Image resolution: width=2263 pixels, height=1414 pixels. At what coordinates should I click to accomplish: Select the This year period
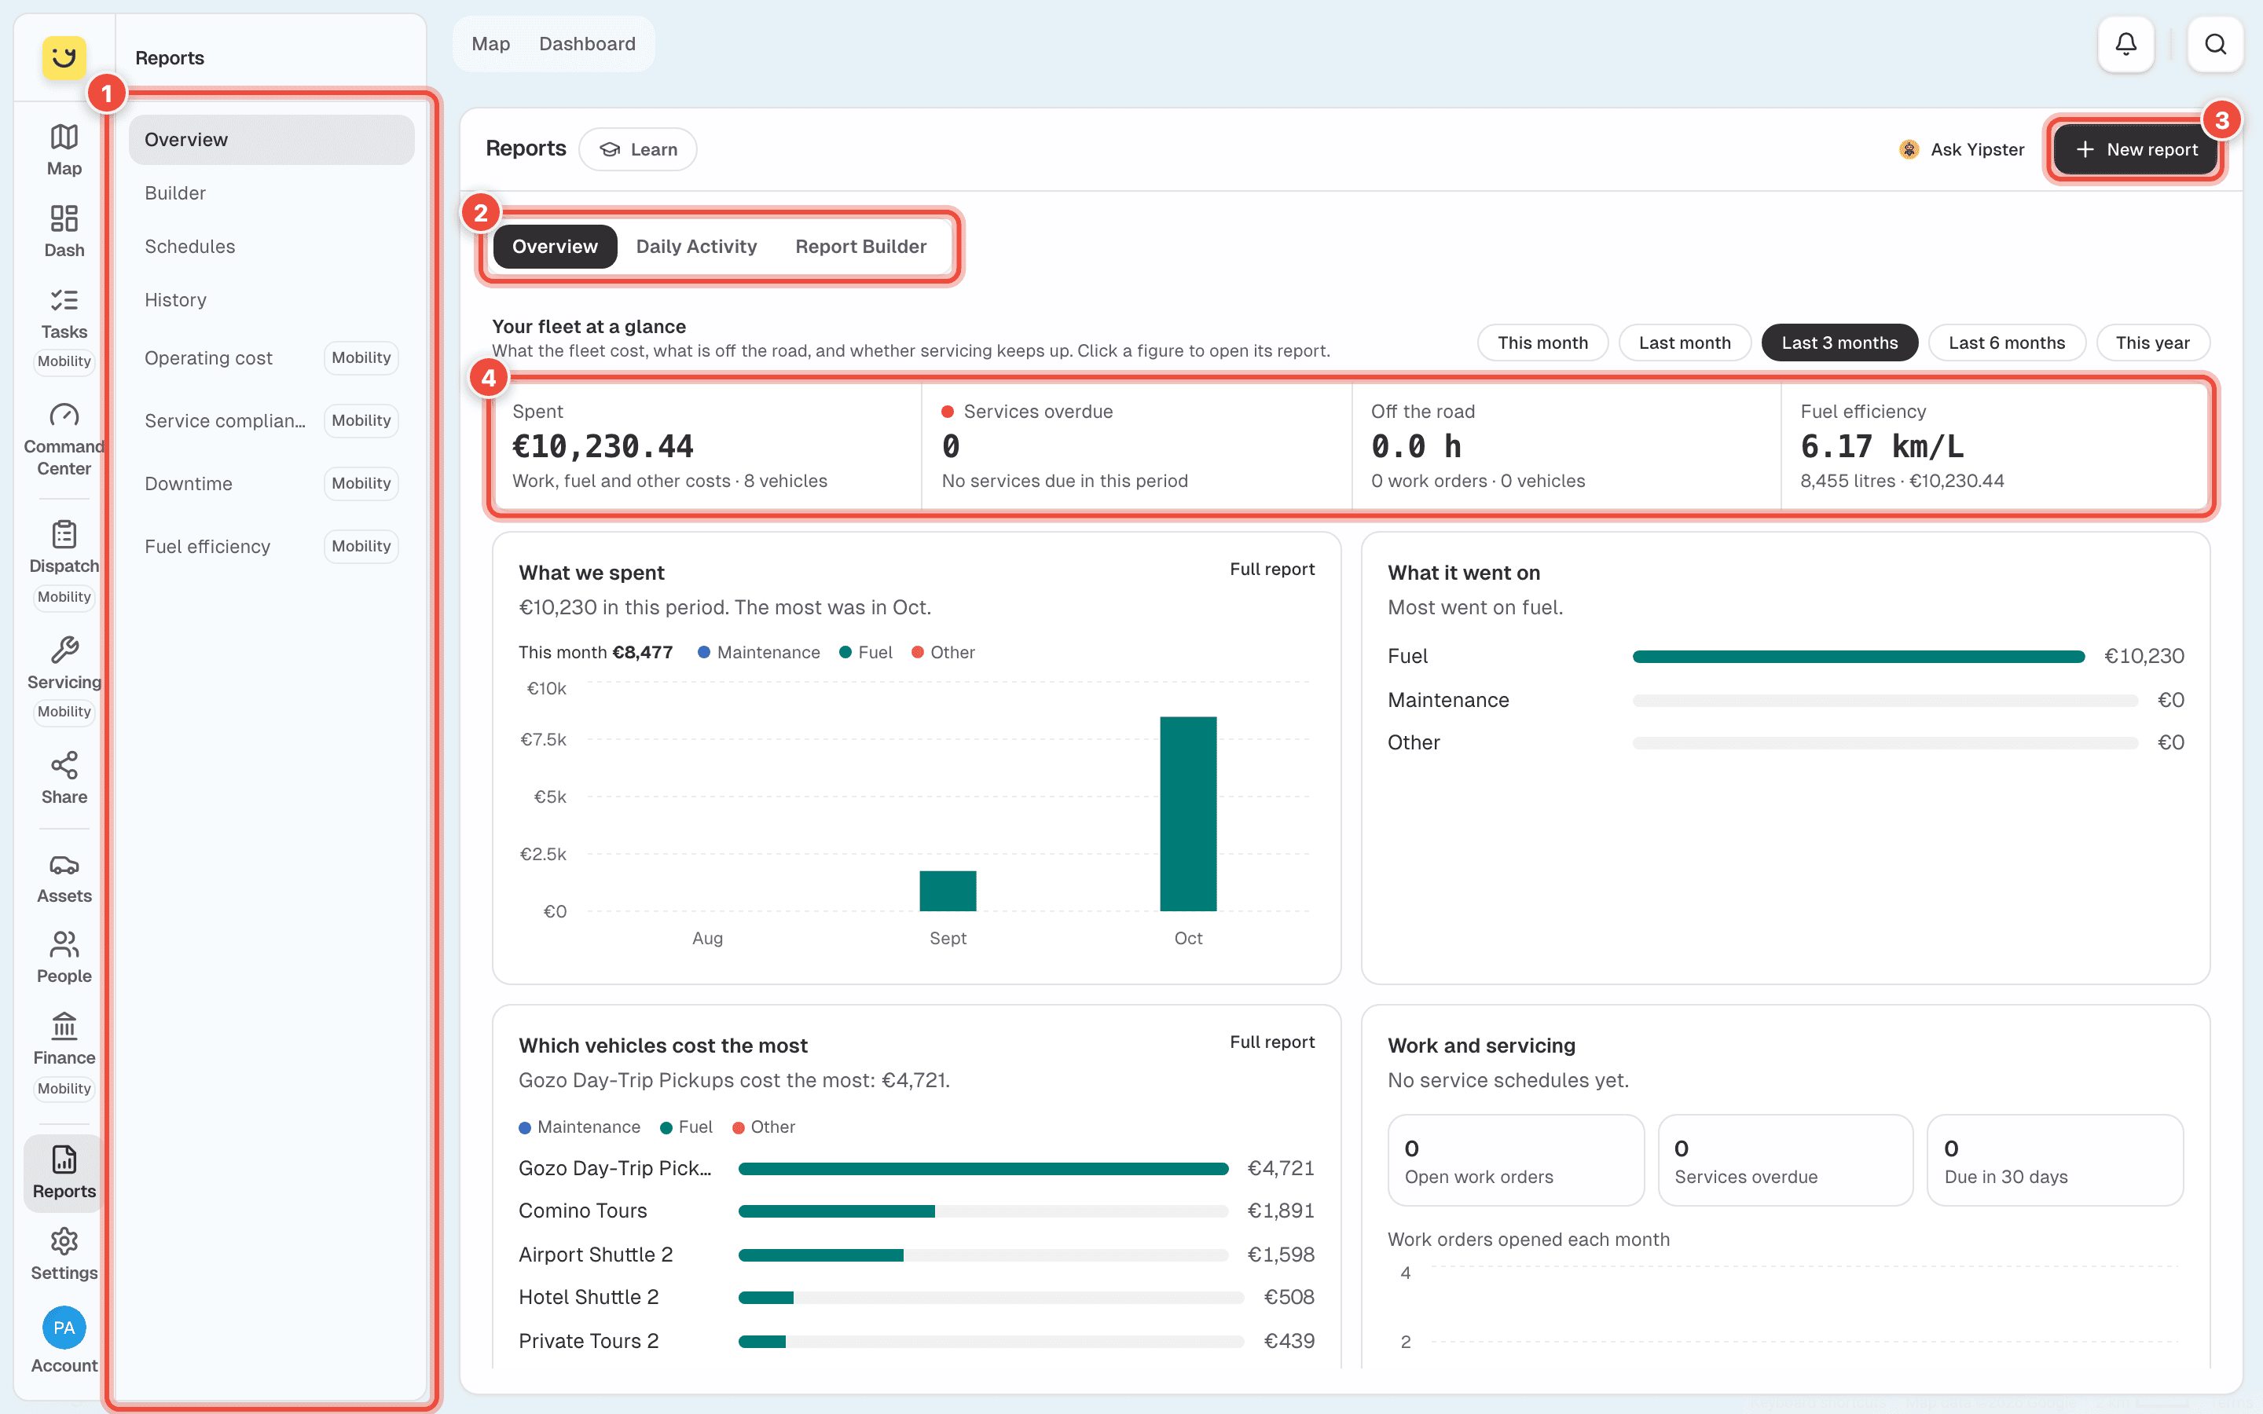(2153, 343)
